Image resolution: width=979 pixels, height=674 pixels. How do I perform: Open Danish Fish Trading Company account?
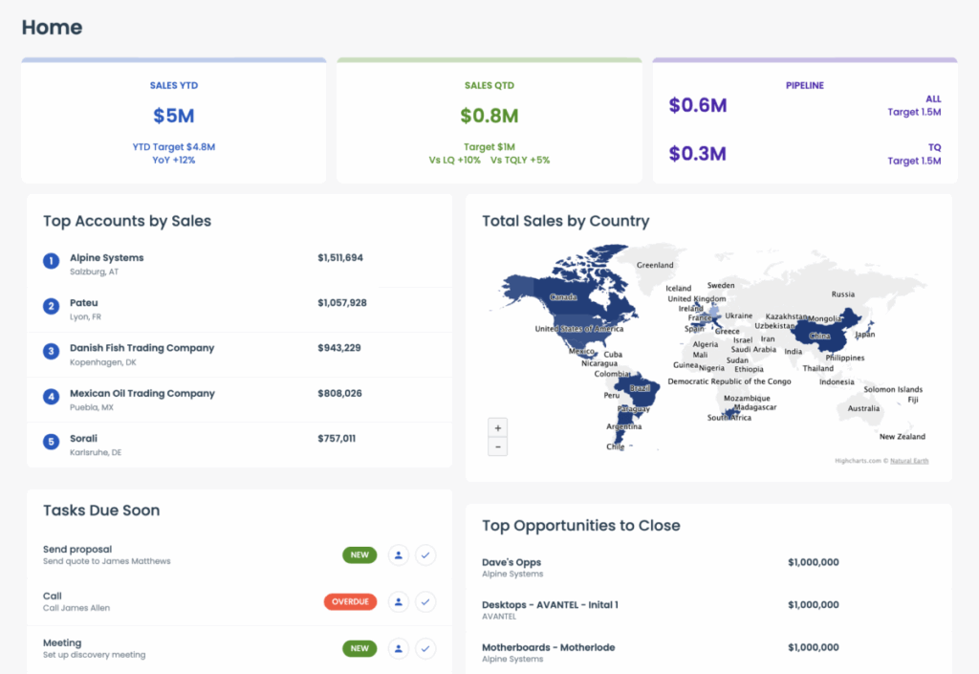click(x=141, y=348)
